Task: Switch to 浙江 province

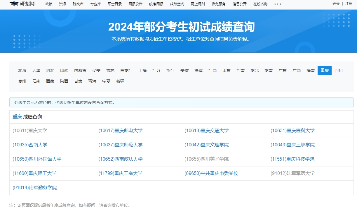Action: pyautogui.click(x=170, y=70)
